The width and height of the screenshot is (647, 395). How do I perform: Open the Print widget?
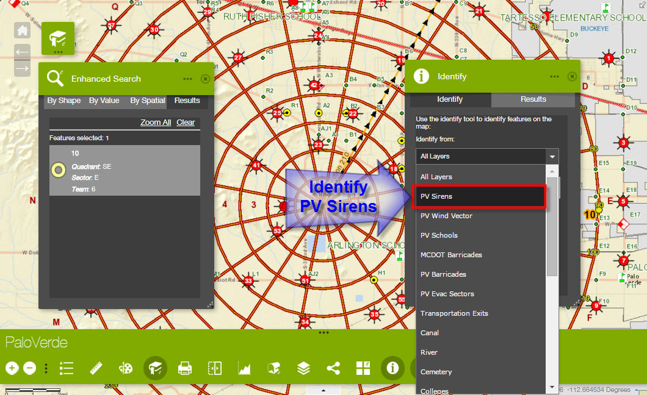click(185, 368)
